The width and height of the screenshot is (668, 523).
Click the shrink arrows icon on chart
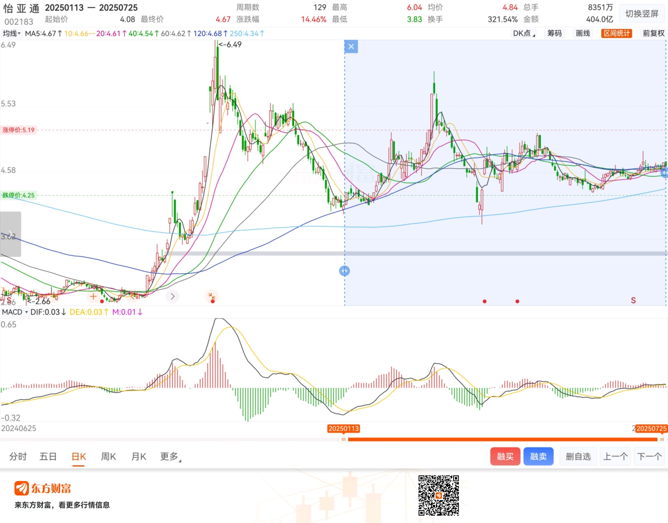point(212,296)
